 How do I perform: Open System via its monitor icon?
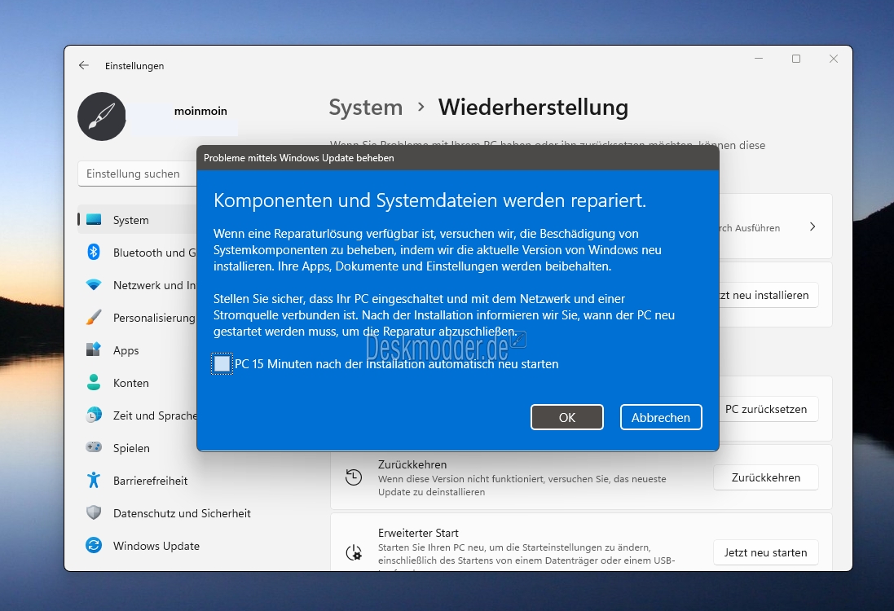tap(94, 219)
